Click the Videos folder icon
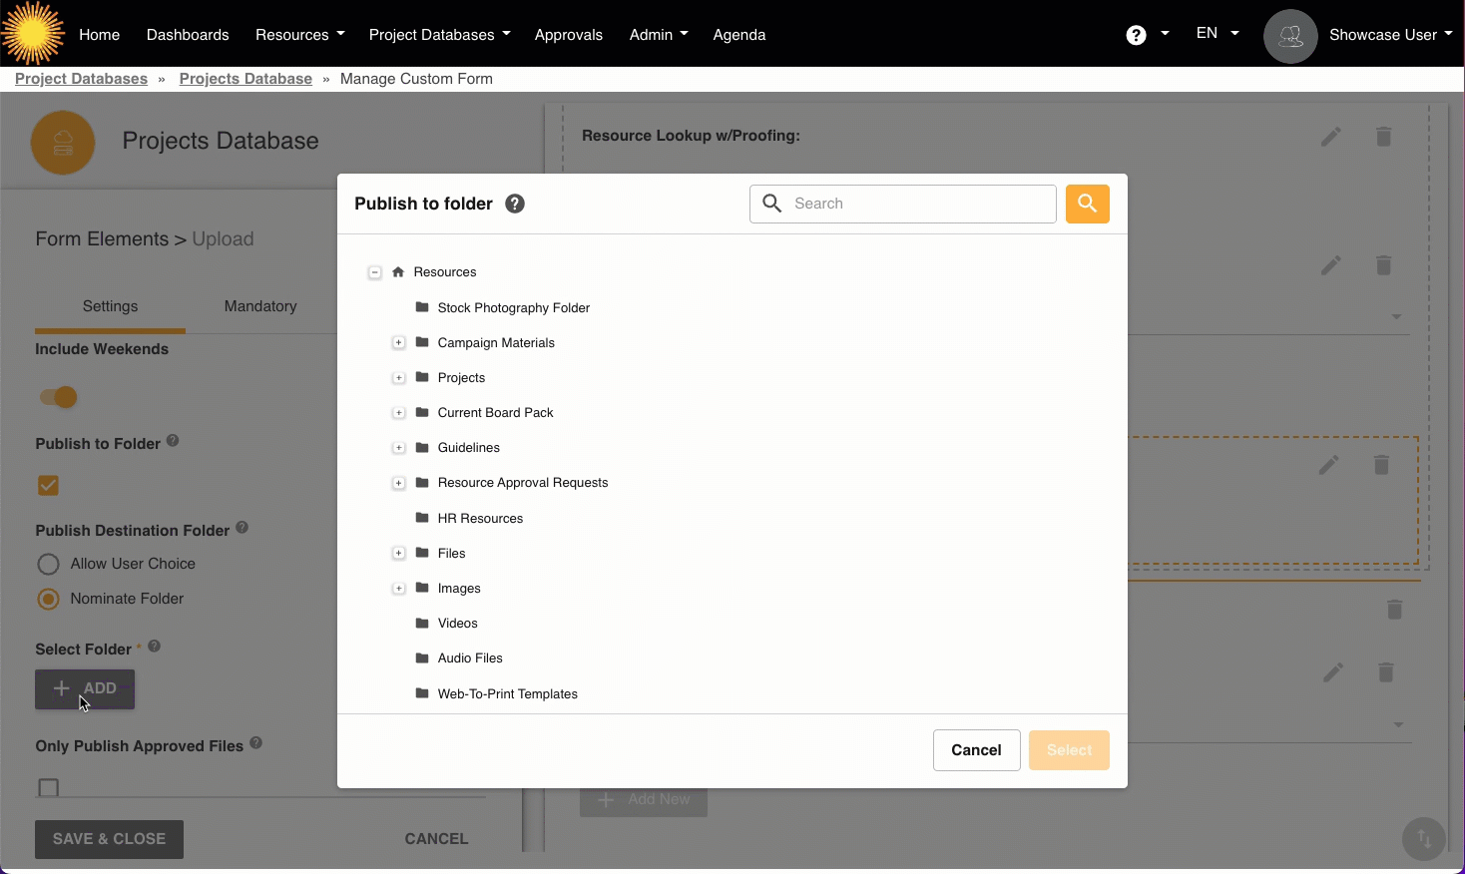Image resolution: width=1465 pixels, height=874 pixels. tap(422, 624)
